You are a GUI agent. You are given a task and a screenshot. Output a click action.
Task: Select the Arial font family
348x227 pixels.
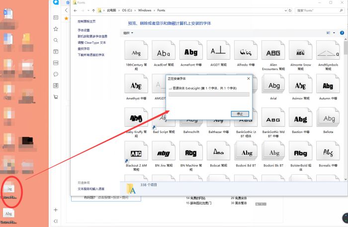273,87
